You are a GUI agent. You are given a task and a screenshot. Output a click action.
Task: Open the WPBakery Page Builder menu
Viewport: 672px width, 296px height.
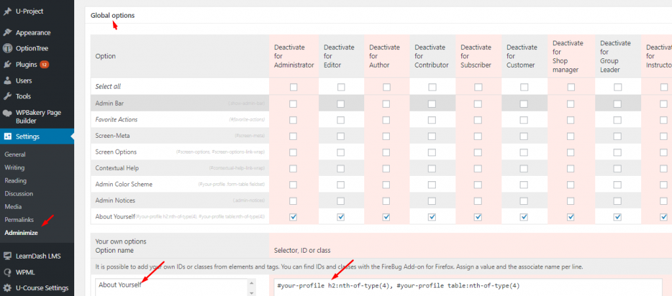coord(37,117)
